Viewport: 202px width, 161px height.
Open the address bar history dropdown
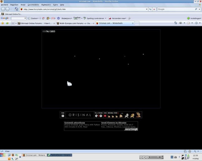pyautogui.click(x=147, y=9)
